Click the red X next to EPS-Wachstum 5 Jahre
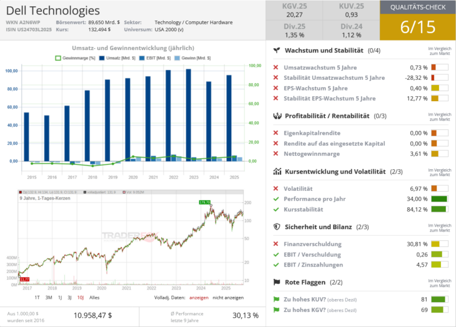 [x=275, y=88]
